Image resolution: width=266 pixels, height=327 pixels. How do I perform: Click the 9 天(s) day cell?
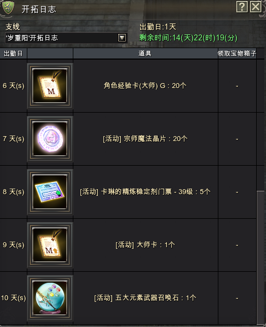[x=13, y=244]
